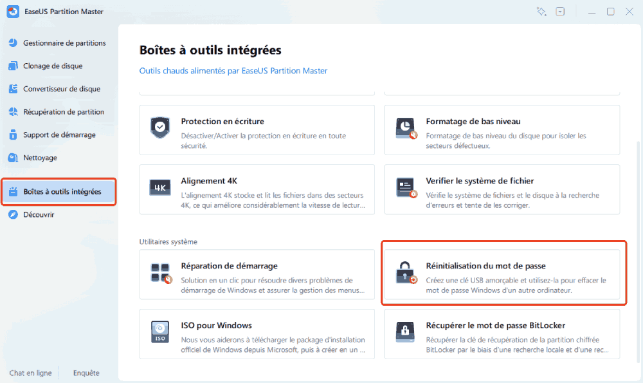Launch Verifier le système de fichier tool
This screenshot has height=383, width=643.
point(502,190)
